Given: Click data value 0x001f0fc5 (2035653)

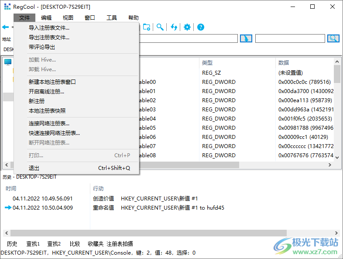Looking at the screenshot, I should pos(305,119).
